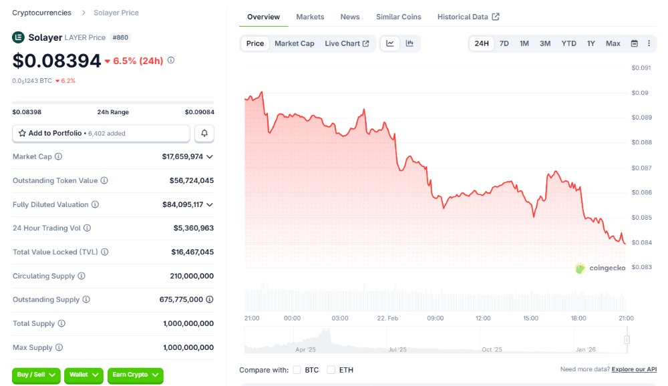
Task: Enable the ETH compare checkbox
Action: pos(331,369)
